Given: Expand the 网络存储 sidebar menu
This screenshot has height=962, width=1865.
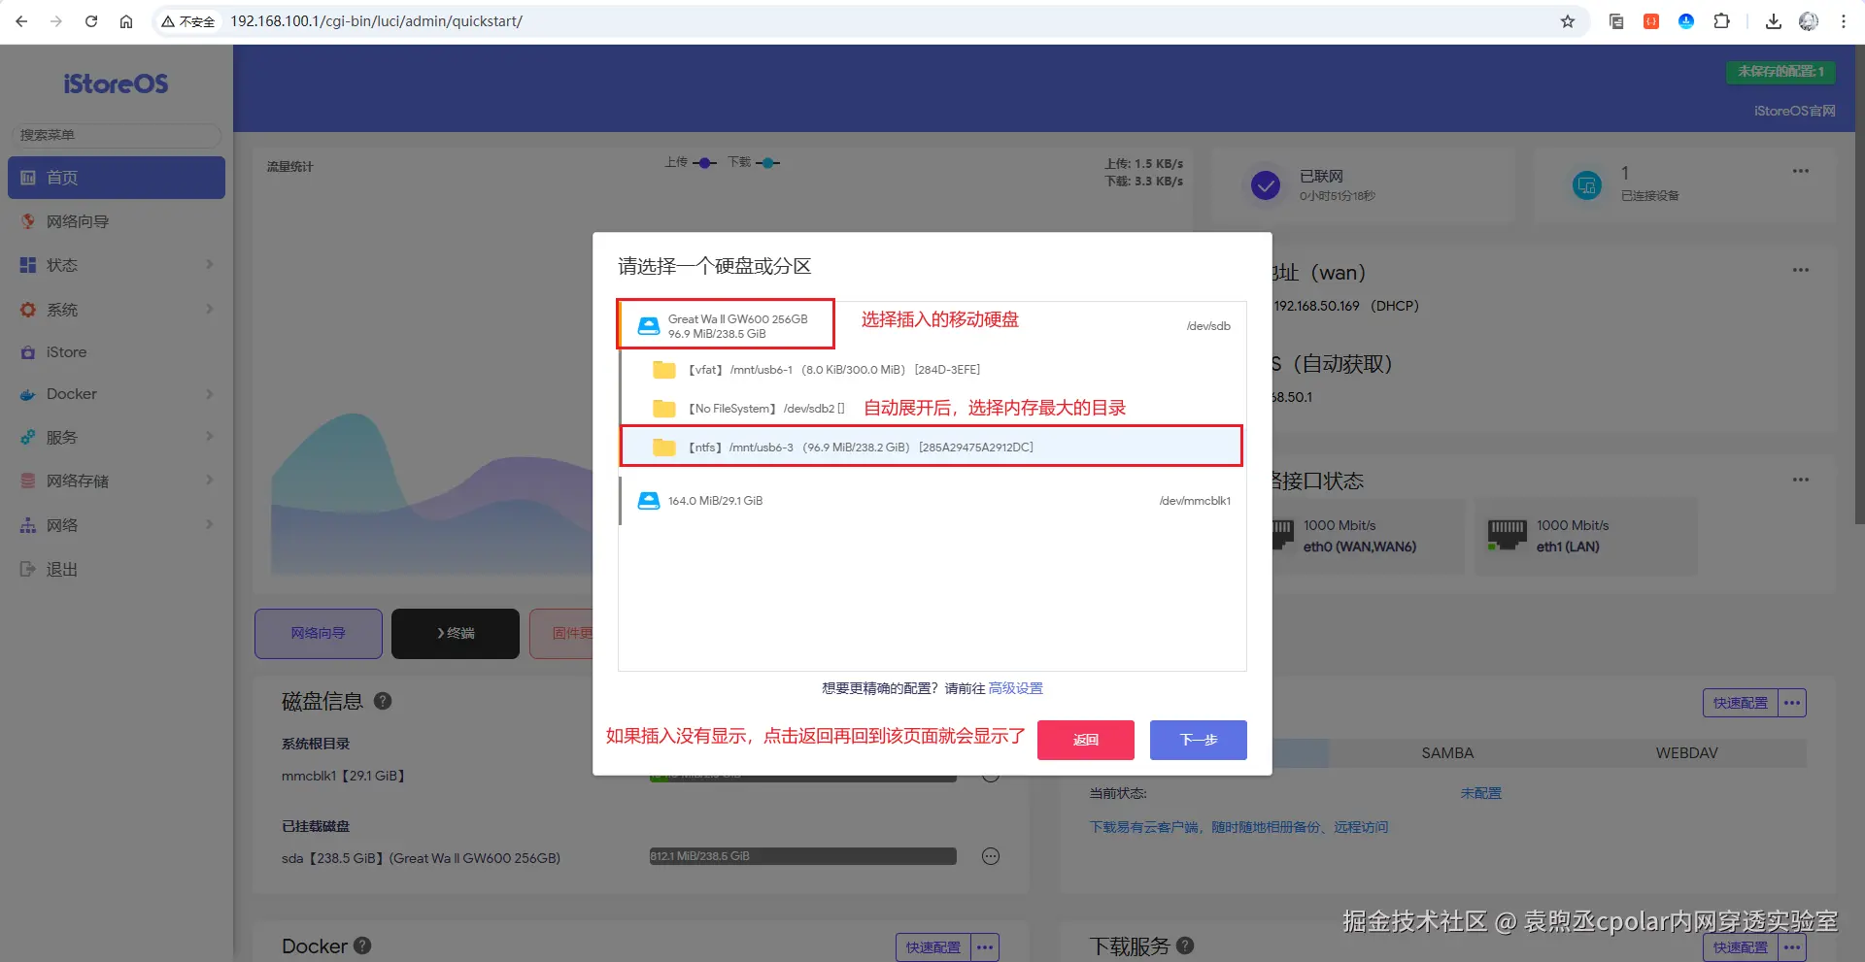Looking at the screenshot, I should 117,481.
